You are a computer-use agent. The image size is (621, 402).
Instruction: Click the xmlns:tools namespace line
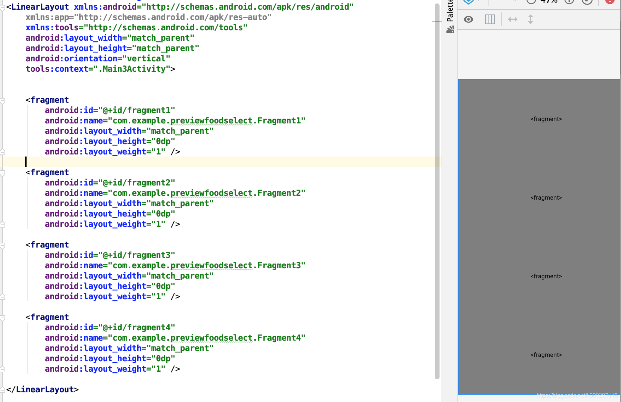coord(137,28)
